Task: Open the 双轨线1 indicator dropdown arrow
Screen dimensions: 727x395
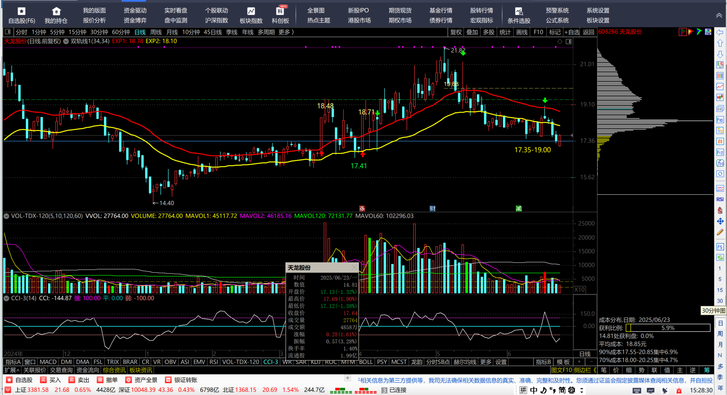Action: pyautogui.click(x=66, y=41)
